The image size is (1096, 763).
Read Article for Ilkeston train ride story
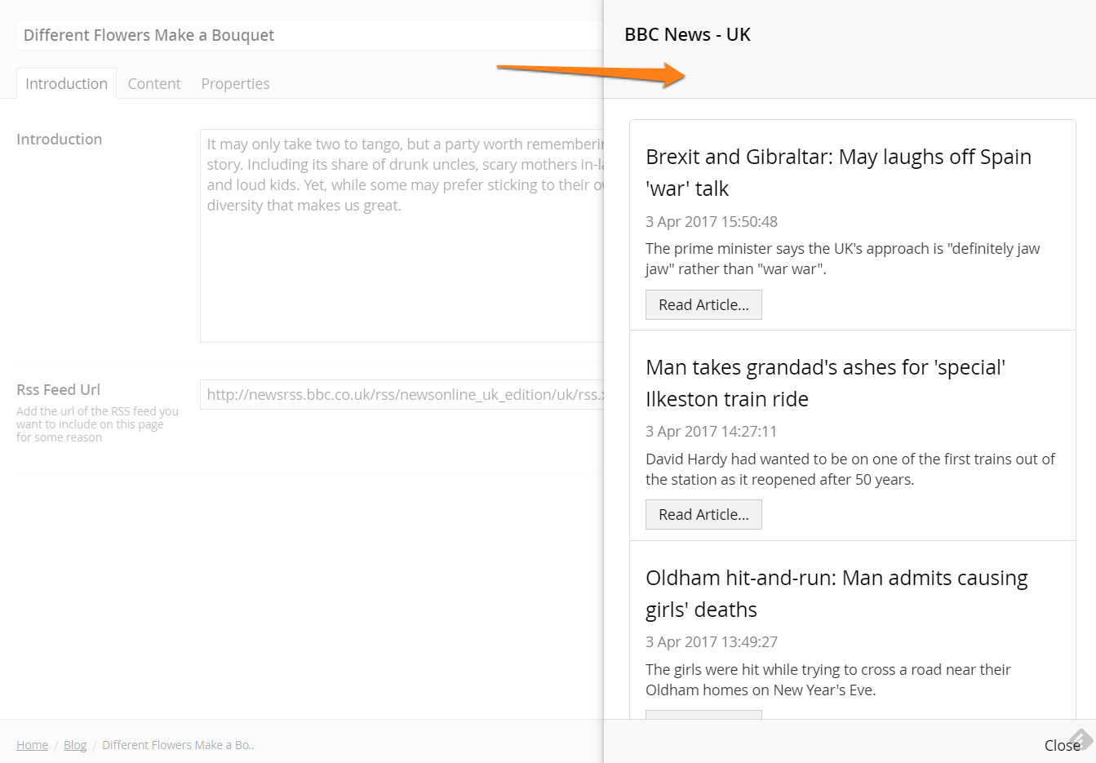tap(703, 514)
